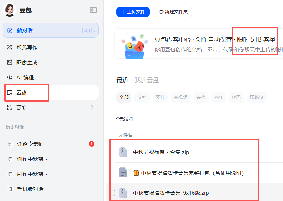Image resolution: width=283 pixels, height=201 pixels.
Task: Open the 中秋节祝福贺卡合集.zip file
Action: tap(161, 152)
